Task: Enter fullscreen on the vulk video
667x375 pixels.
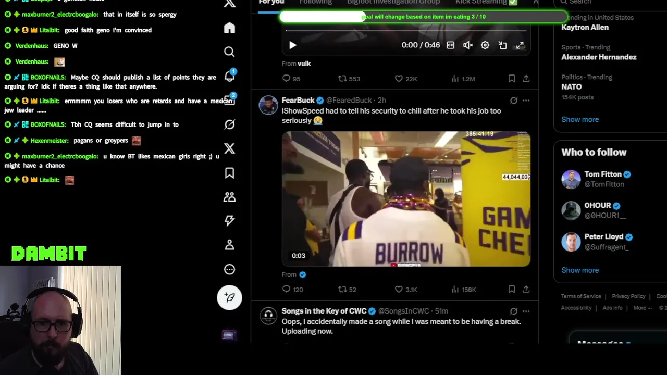Action: (x=520, y=45)
